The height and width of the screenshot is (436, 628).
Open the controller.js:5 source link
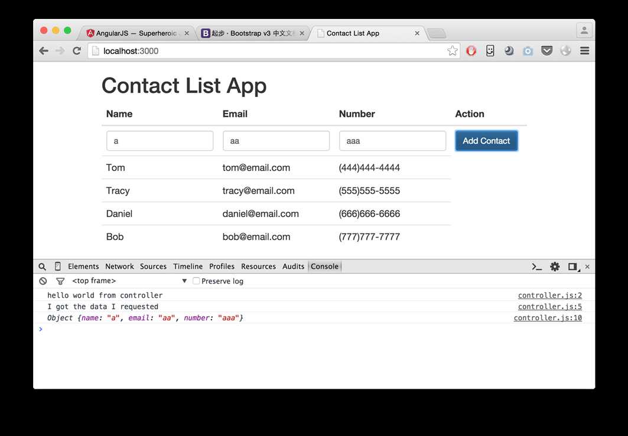coord(549,307)
